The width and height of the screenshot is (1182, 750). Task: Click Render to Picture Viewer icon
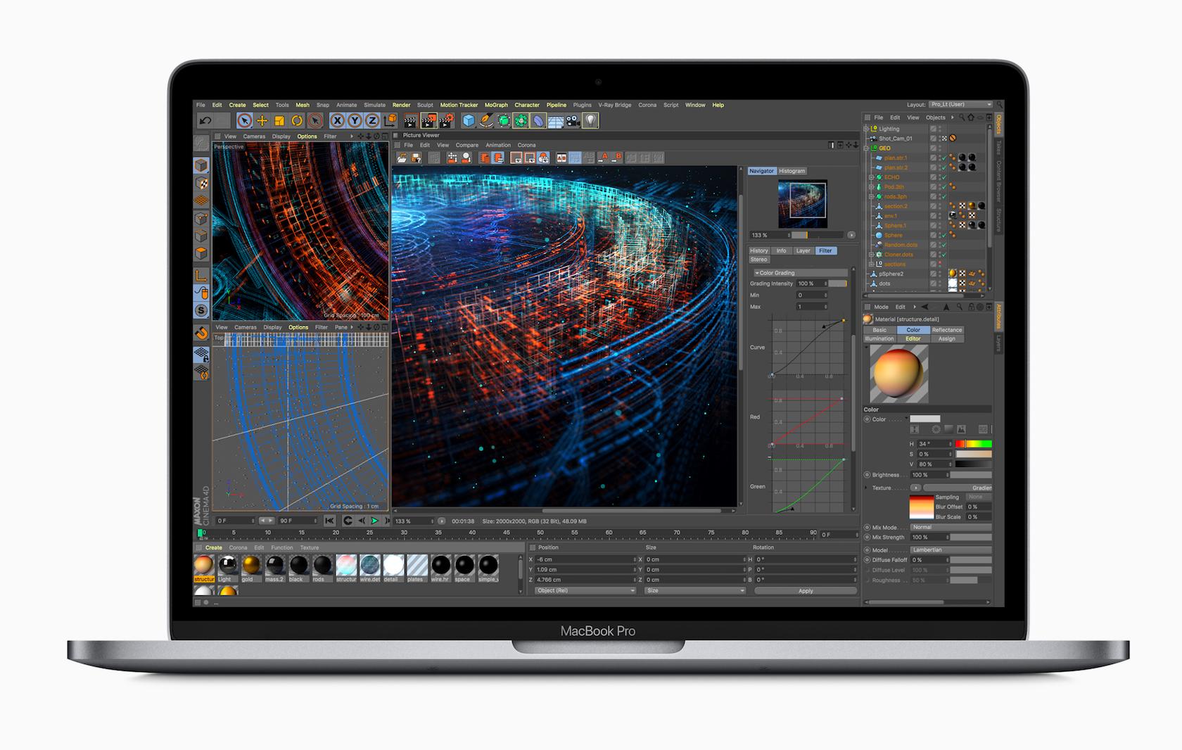point(428,121)
